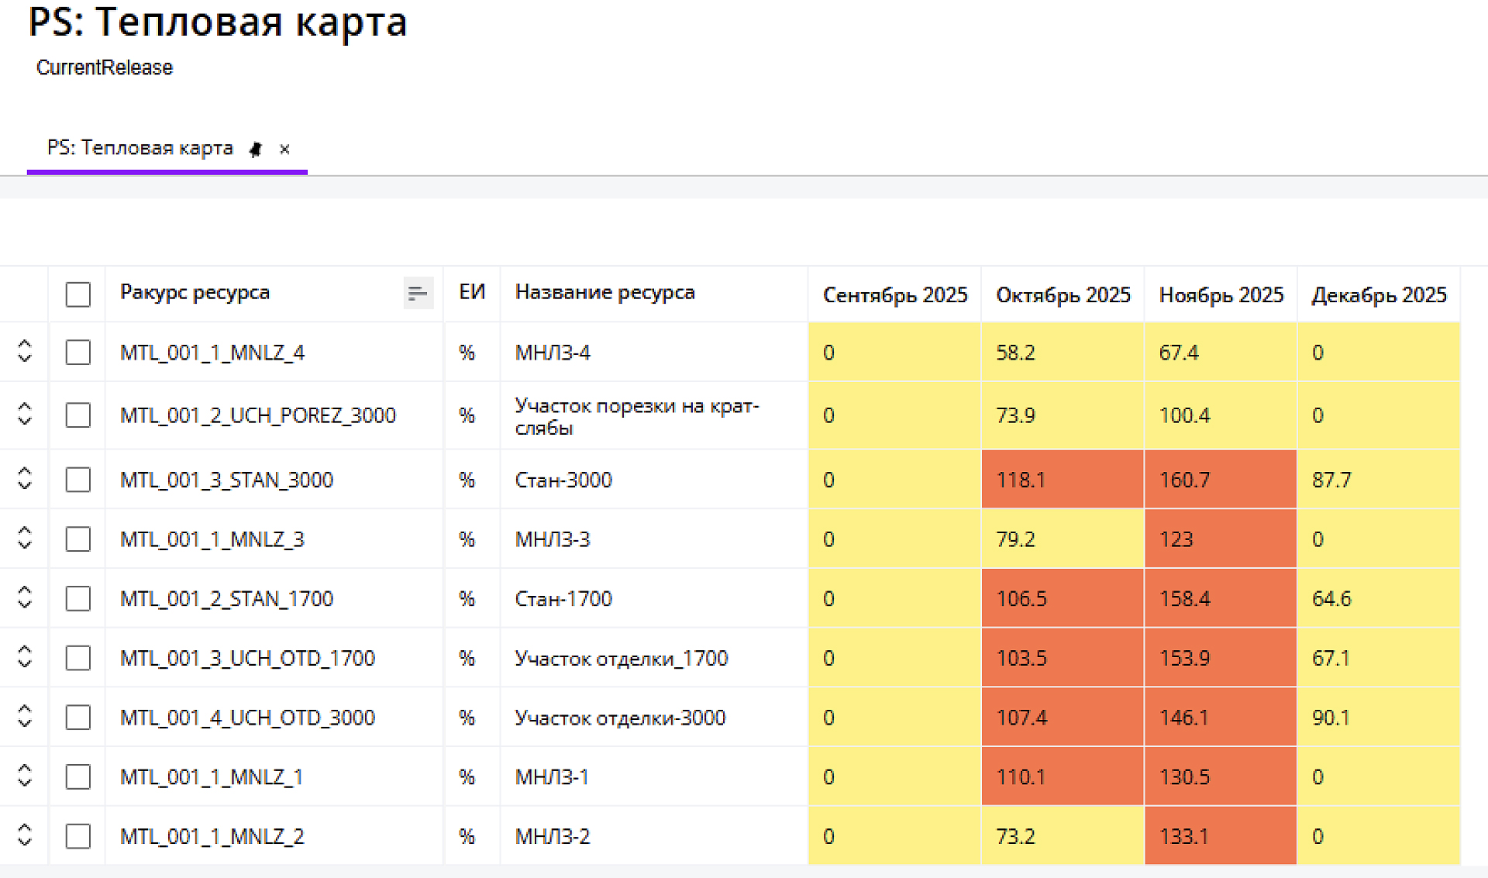The image size is (1488, 878).
Task: Click arrows icon for MTL_001_1_MNLZ_1 row
Action: click(25, 775)
